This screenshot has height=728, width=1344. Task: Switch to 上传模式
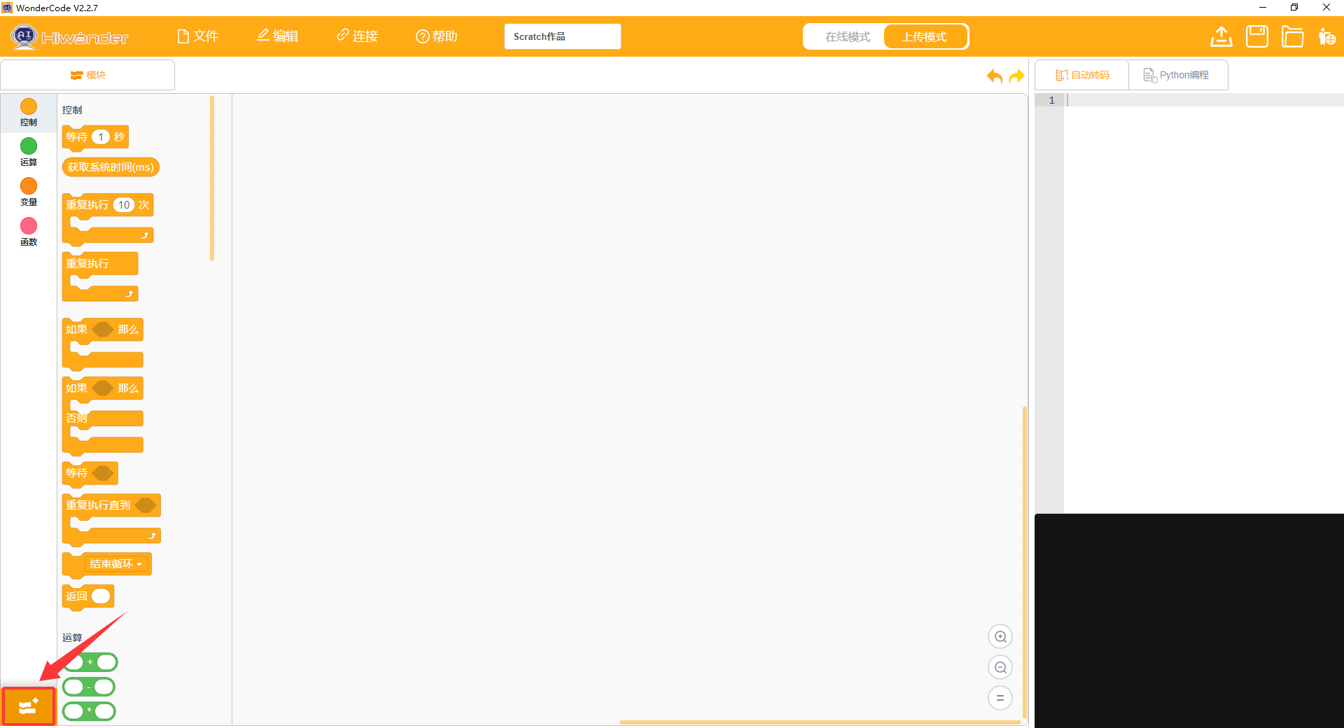(x=925, y=36)
